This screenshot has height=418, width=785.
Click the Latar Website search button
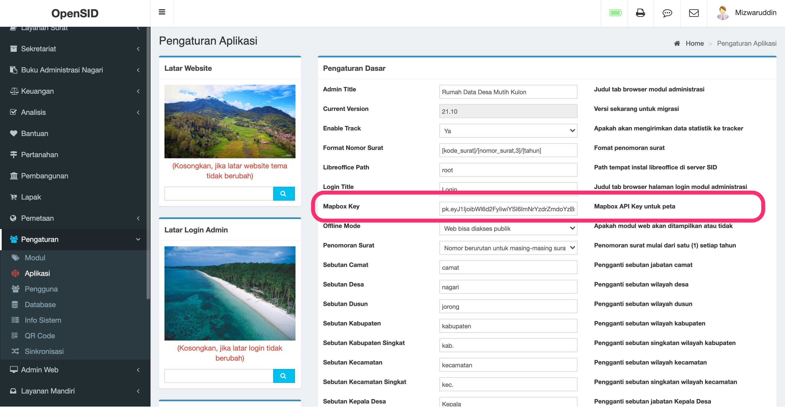(284, 193)
